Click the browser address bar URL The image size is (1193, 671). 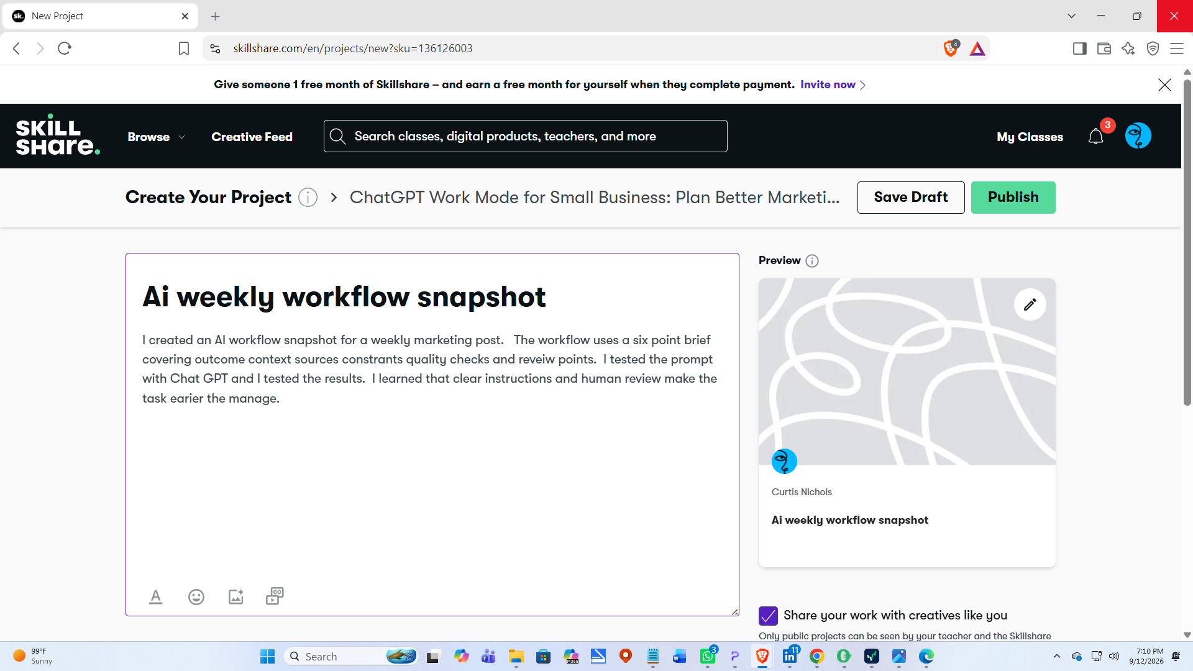352,48
